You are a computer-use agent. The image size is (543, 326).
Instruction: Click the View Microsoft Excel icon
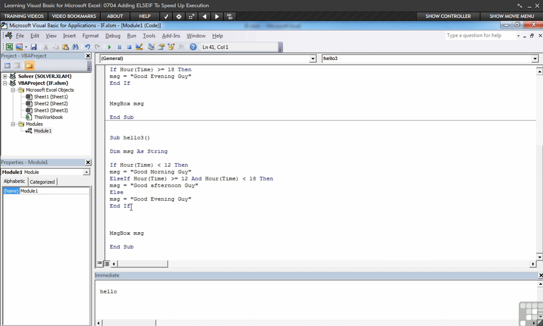click(x=9, y=47)
